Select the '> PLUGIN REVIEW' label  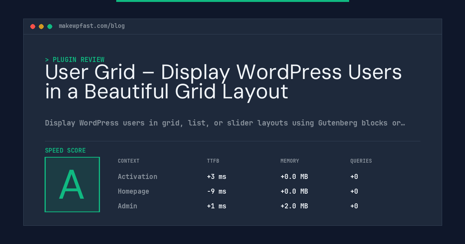click(x=75, y=60)
